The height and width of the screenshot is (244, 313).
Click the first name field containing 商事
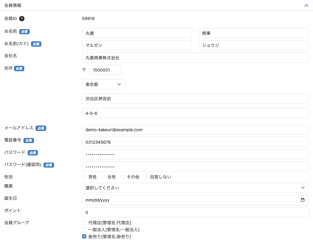coord(253,33)
